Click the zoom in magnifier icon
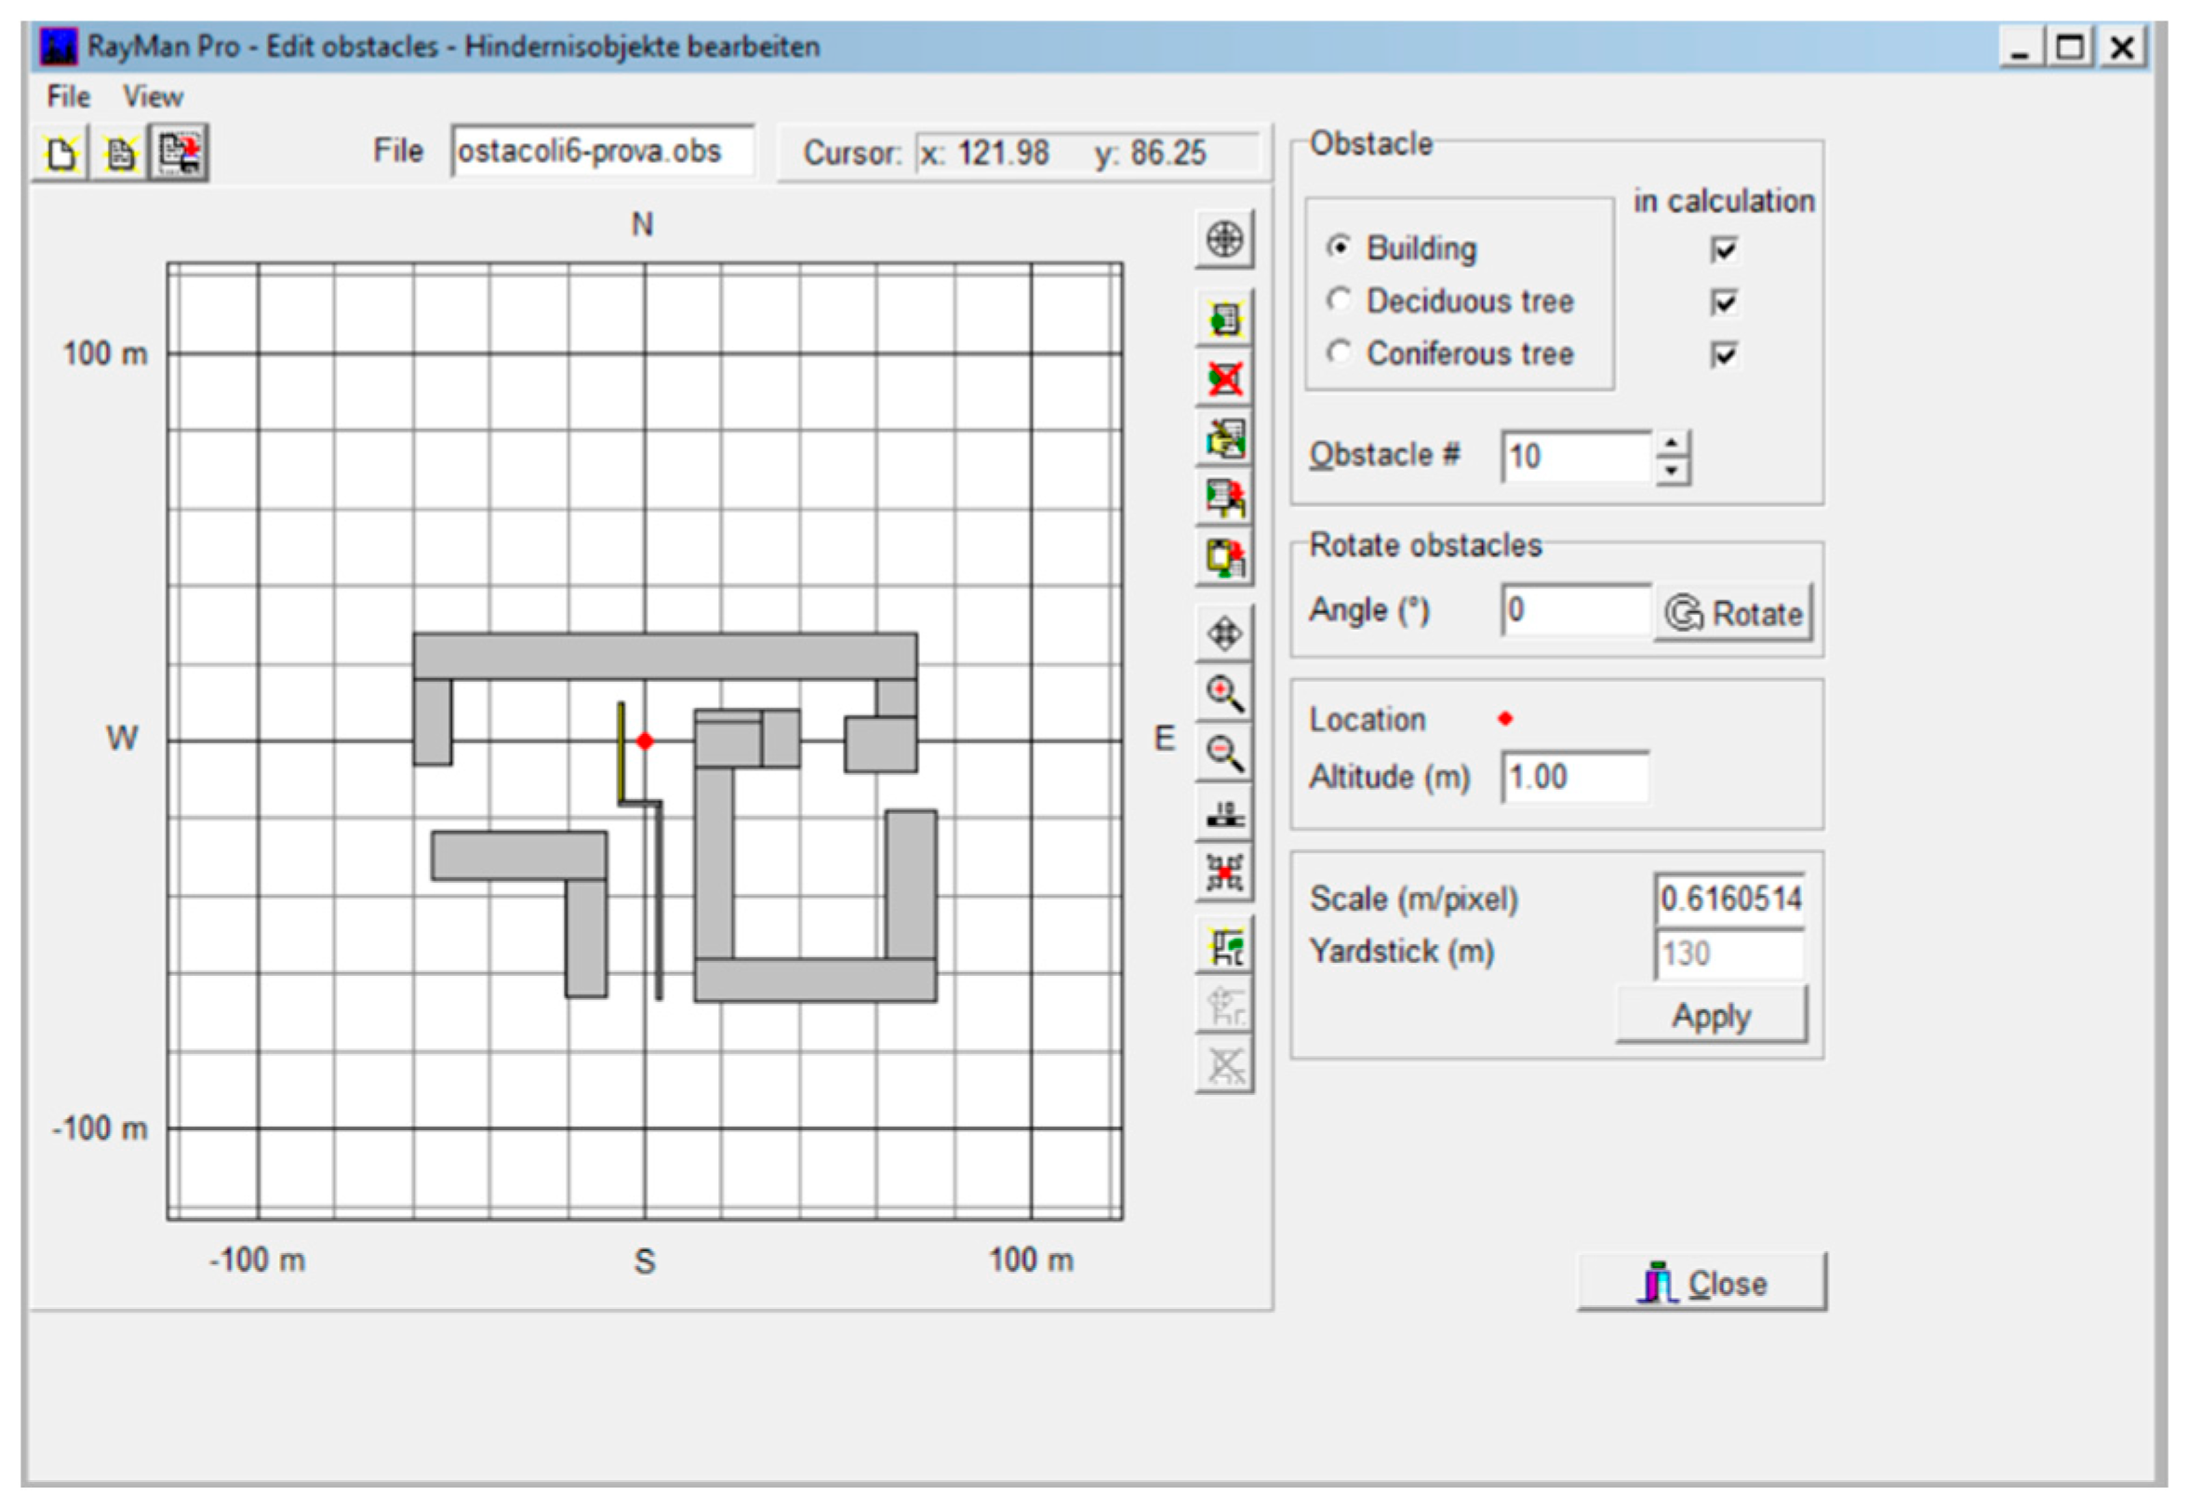The image size is (2189, 1508). click(1224, 693)
